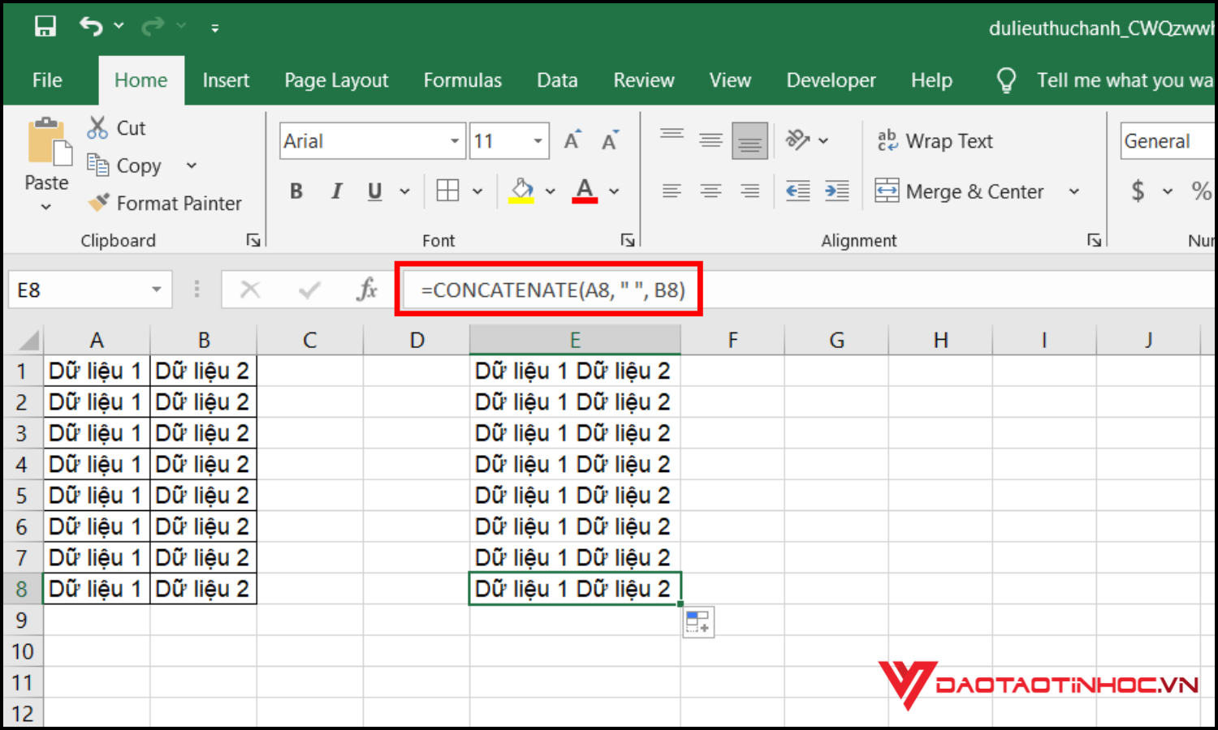This screenshot has width=1218, height=730.
Task: Click the Cut scissors icon
Action: click(x=98, y=127)
